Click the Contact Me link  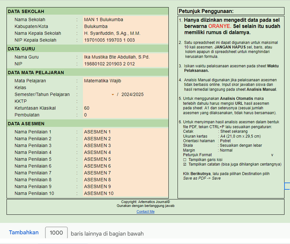coord(145,212)
